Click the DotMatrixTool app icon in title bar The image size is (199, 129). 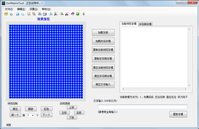click(3, 3)
